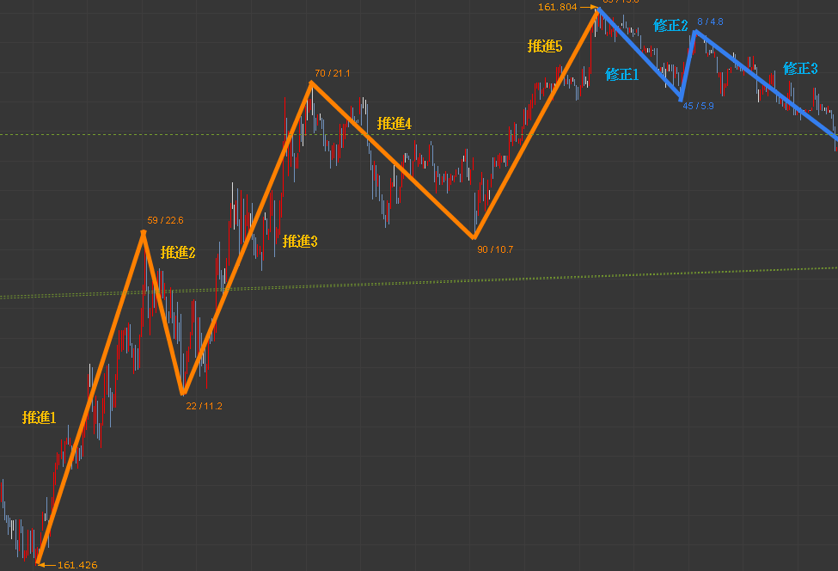This screenshot has width=838, height=571.
Task: Click the 推進4 wave label
Action: [395, 124]
